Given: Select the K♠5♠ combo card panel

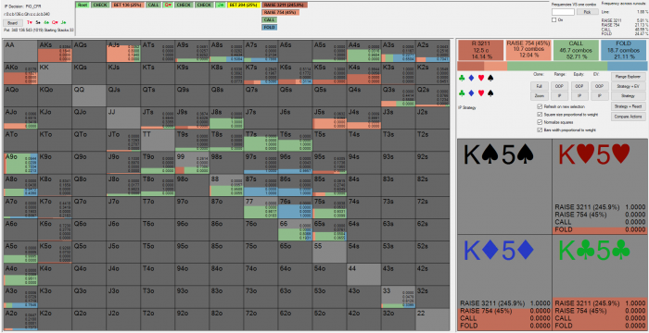Looking at the screenshot, I should point(504,187).
